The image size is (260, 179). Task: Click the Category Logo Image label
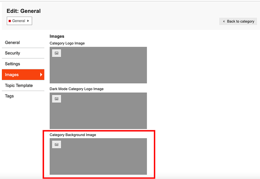tap(67, 43)
